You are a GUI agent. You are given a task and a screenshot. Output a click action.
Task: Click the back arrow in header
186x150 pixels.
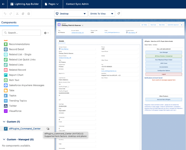pos(3,4)
